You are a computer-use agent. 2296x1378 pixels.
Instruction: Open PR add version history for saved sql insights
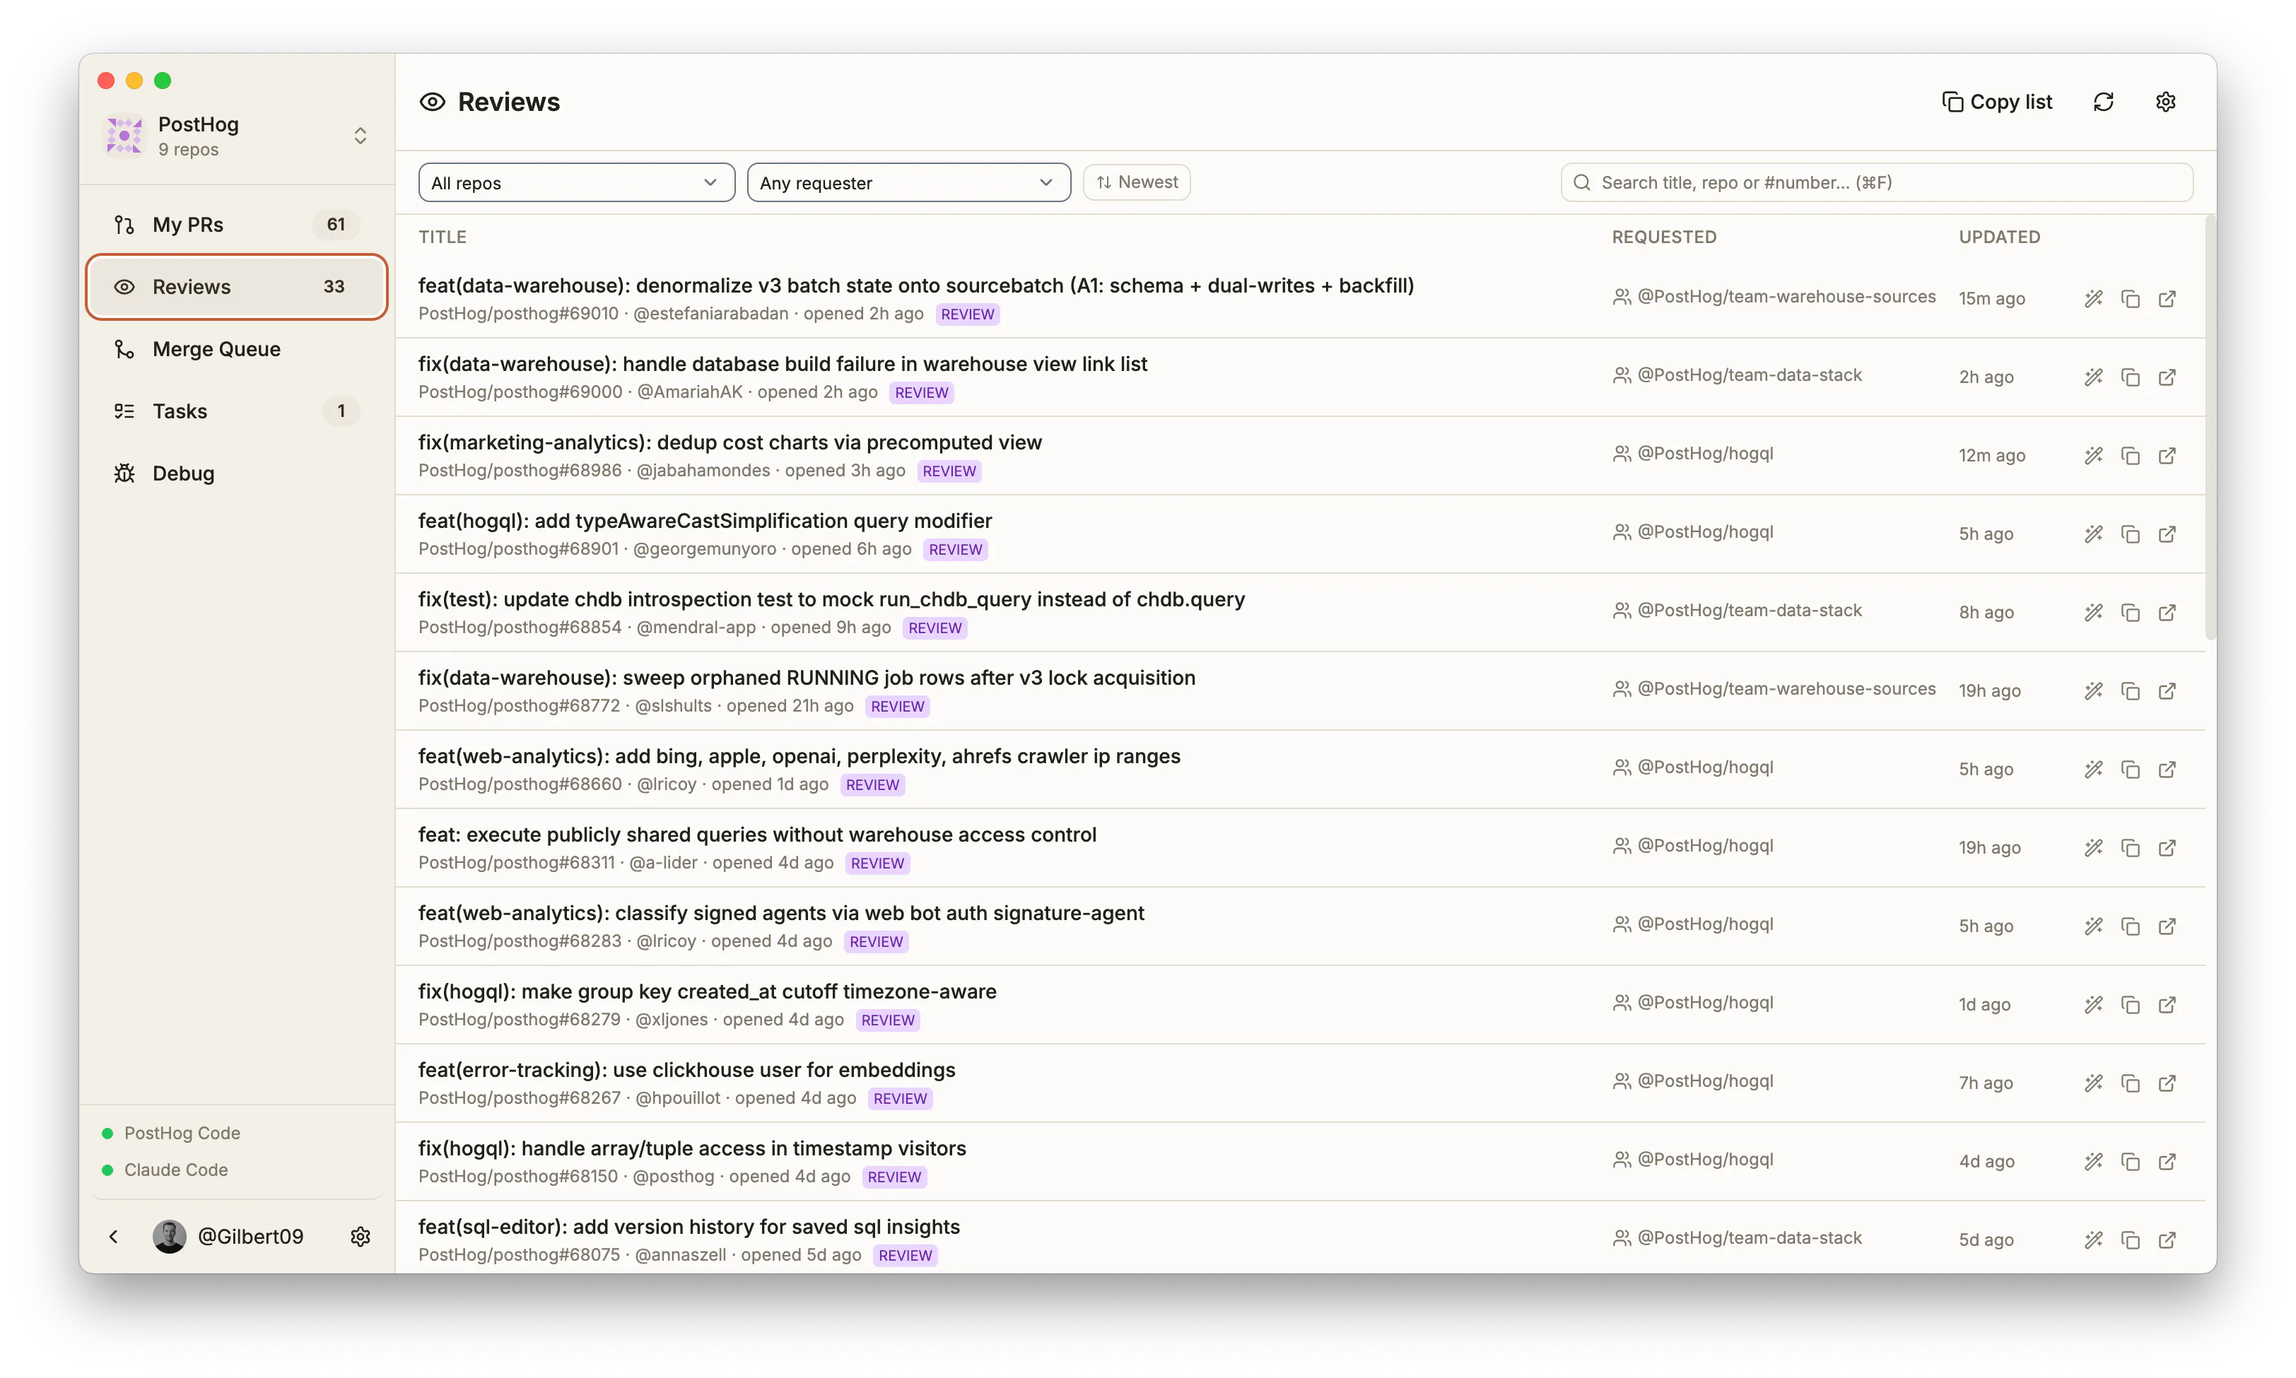point(689,1227)
